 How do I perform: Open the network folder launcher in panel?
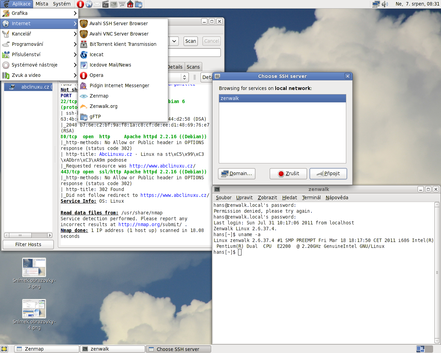[x=139, y=4]
